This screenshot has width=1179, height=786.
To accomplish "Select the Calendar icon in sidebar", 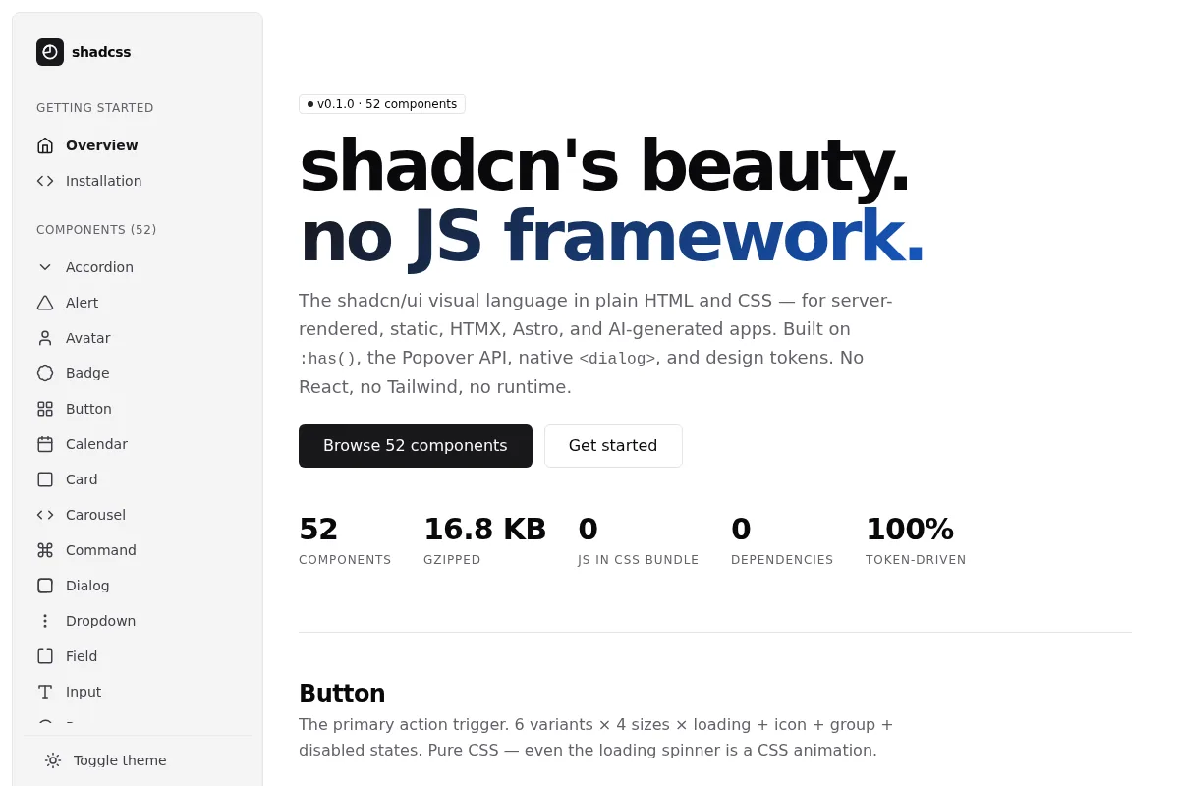I will (45, 444).
